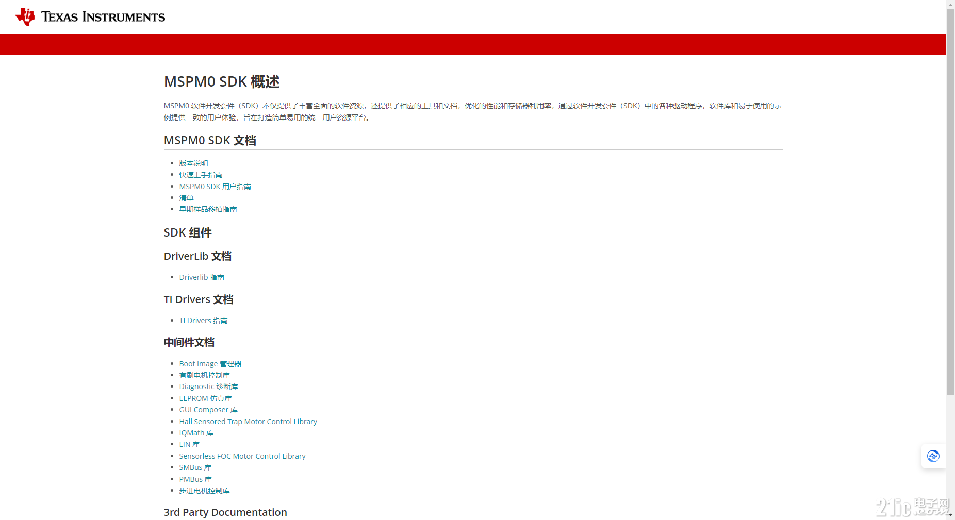The height and width of the screenshot is (520, 955).
Task: Open the Driverlib 指南 link
Action: click(202, 277)
